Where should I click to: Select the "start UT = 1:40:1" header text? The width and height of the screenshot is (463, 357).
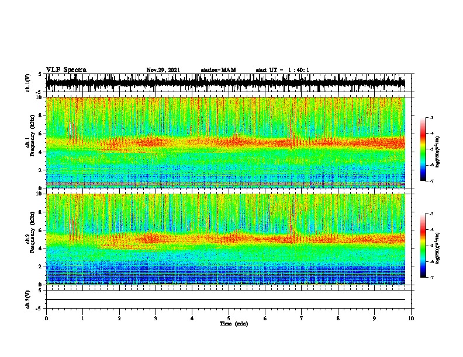pyautogui.click(x=282, y=70)
